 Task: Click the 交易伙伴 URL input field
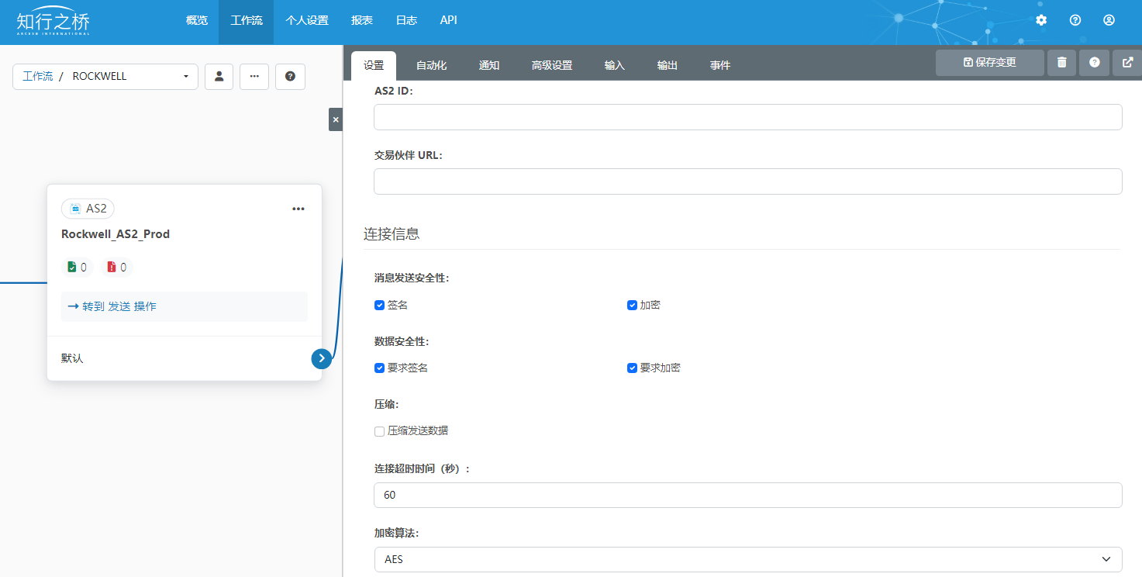pos(747,181)
